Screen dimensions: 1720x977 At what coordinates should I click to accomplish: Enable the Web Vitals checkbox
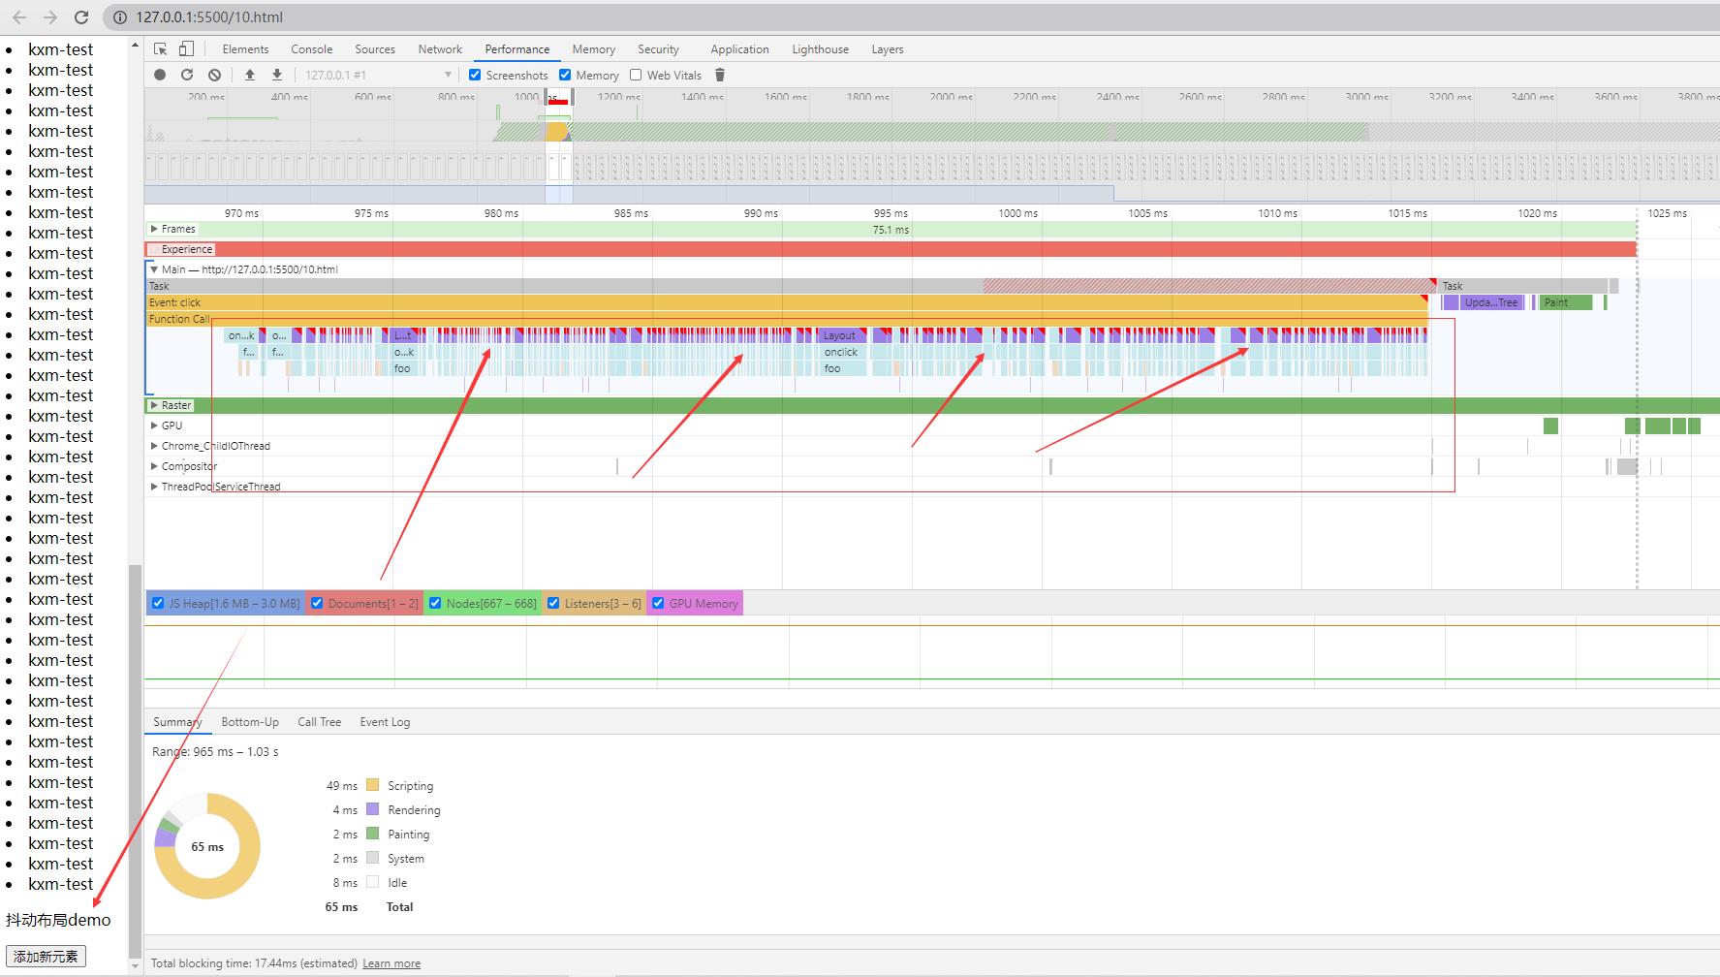[x=636, y=75]
